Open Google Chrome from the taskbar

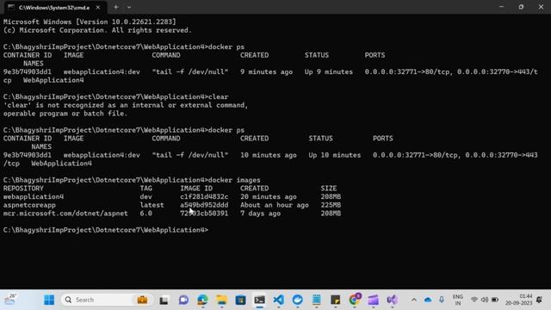(355, 300)
